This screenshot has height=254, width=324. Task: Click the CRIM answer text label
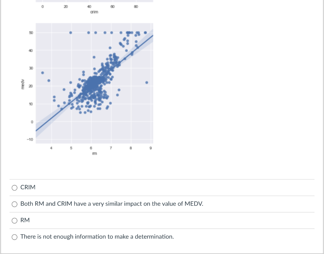click(x=28, y=187)
